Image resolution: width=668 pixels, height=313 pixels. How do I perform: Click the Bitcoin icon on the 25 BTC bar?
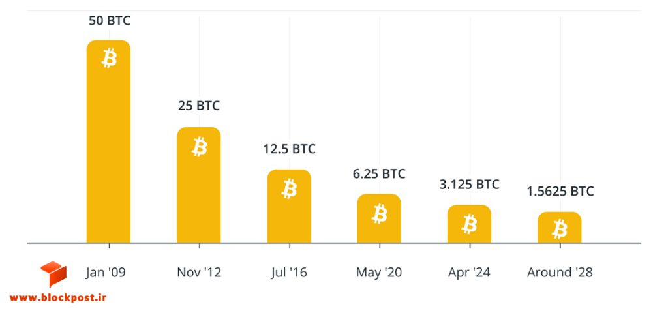pos(200,147)
